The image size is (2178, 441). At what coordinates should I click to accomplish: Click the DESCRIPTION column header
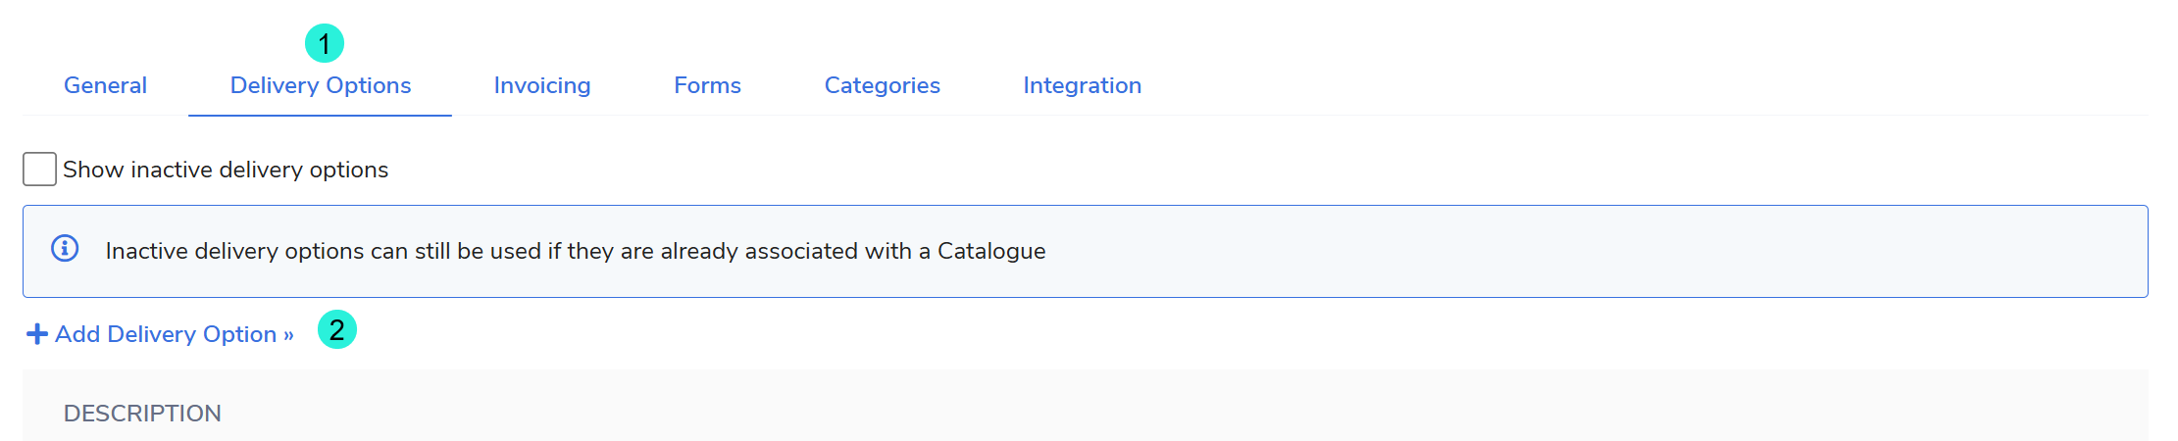click(x=142, y=413)
